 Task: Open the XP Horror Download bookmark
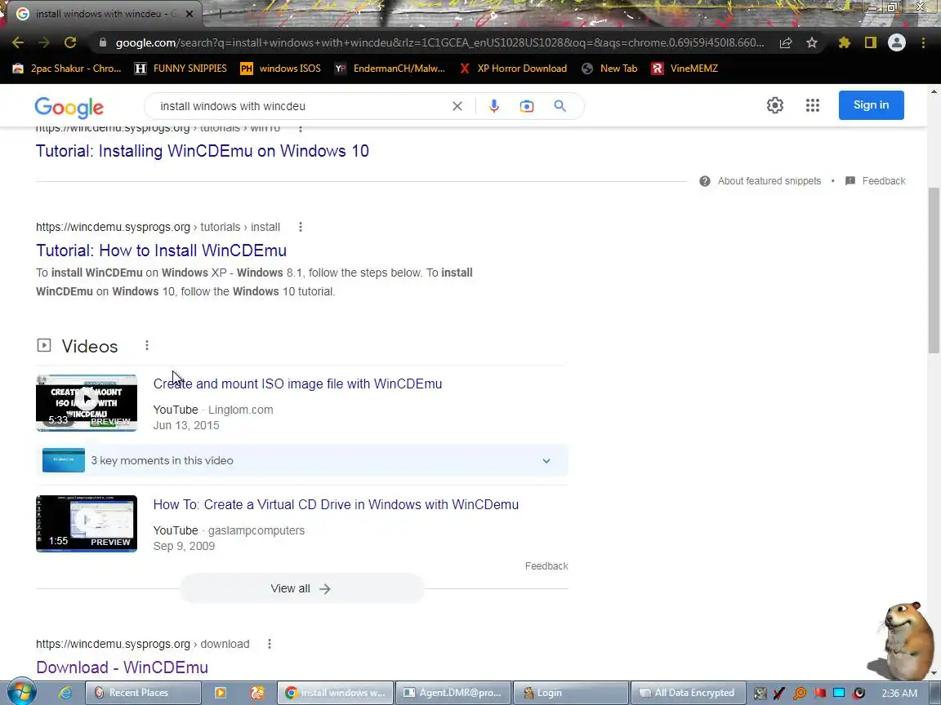[513, 69]
